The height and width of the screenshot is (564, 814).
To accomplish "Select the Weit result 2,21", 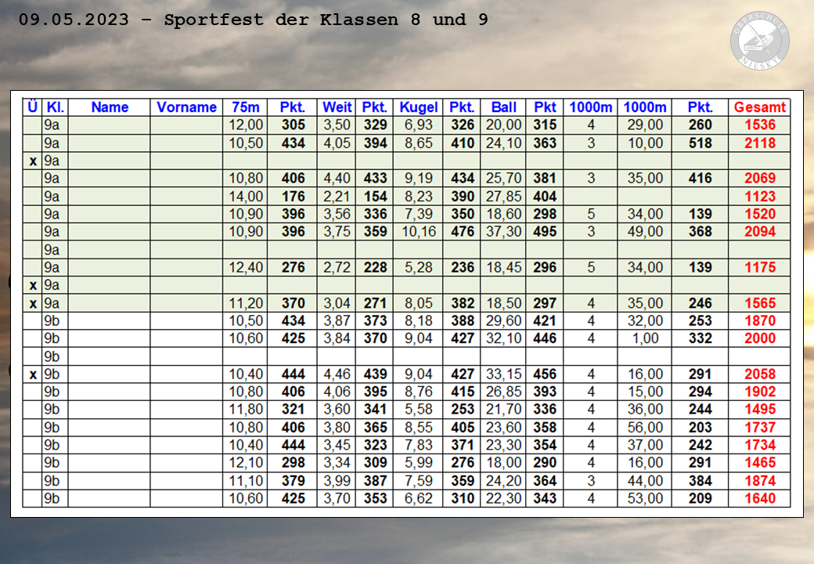I will point(337,197).
